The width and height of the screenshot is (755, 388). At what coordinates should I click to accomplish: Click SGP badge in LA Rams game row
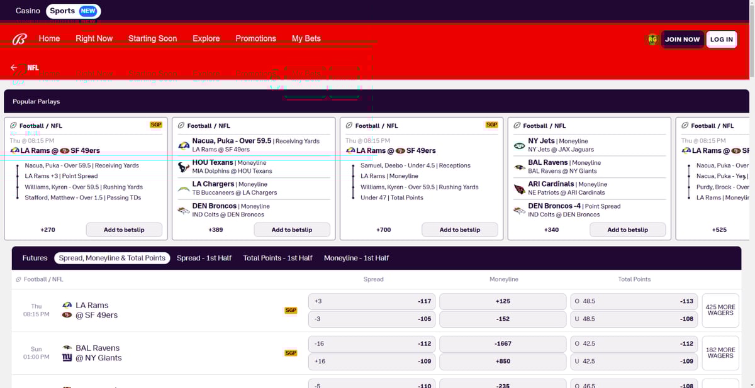point(291,310)
